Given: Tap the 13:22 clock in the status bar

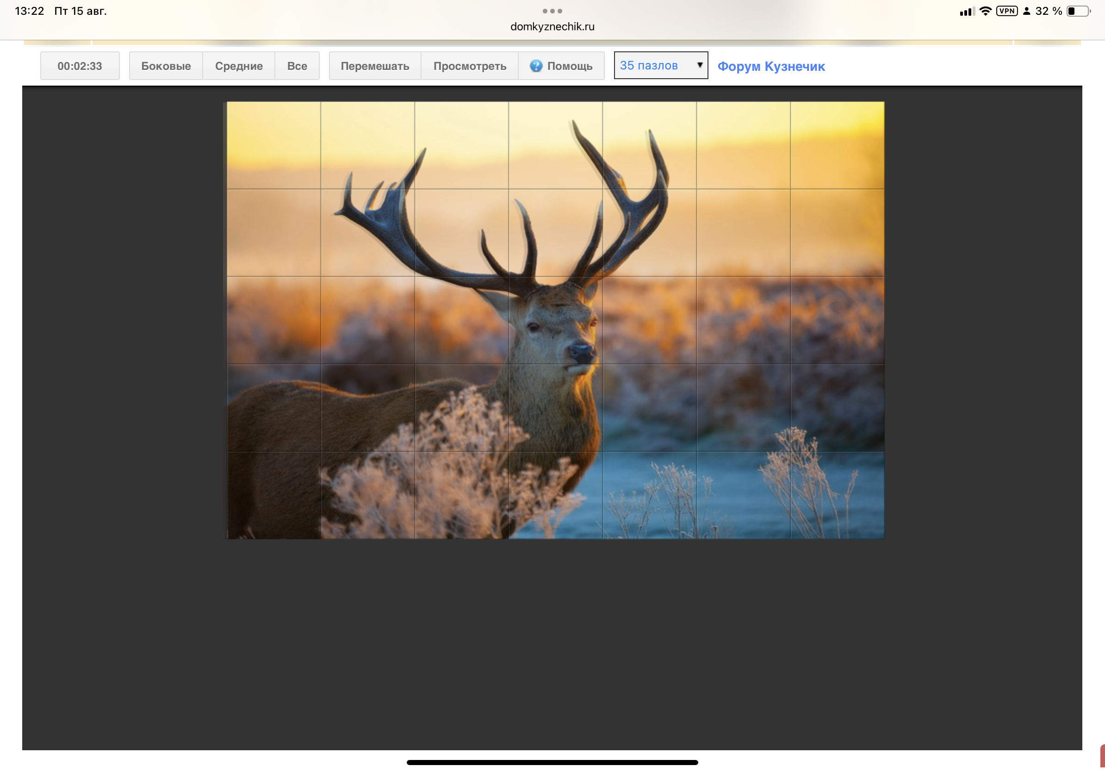Looking at the screenshot, I should [29, 11].
